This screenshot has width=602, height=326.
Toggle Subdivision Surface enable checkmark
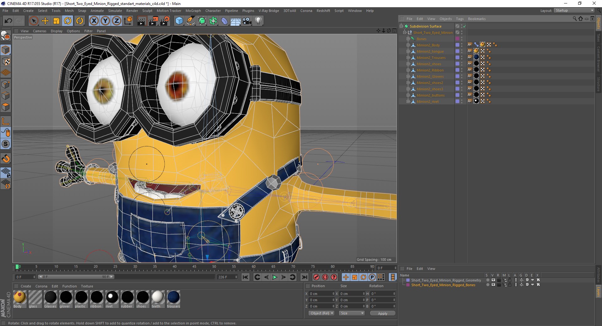coord(465,26)
